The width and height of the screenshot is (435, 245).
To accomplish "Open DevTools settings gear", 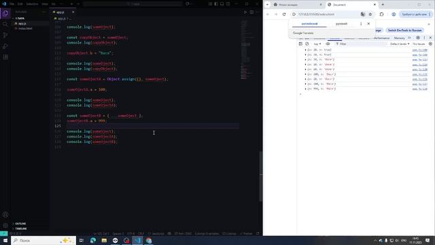I will click(418, 38).
